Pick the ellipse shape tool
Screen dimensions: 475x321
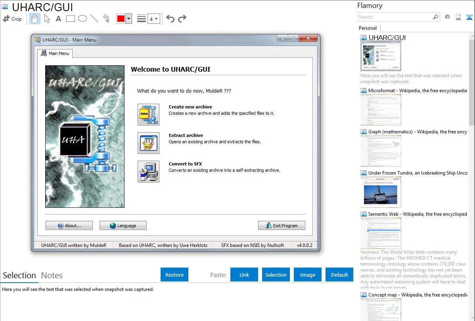click(x=82, y=19)
